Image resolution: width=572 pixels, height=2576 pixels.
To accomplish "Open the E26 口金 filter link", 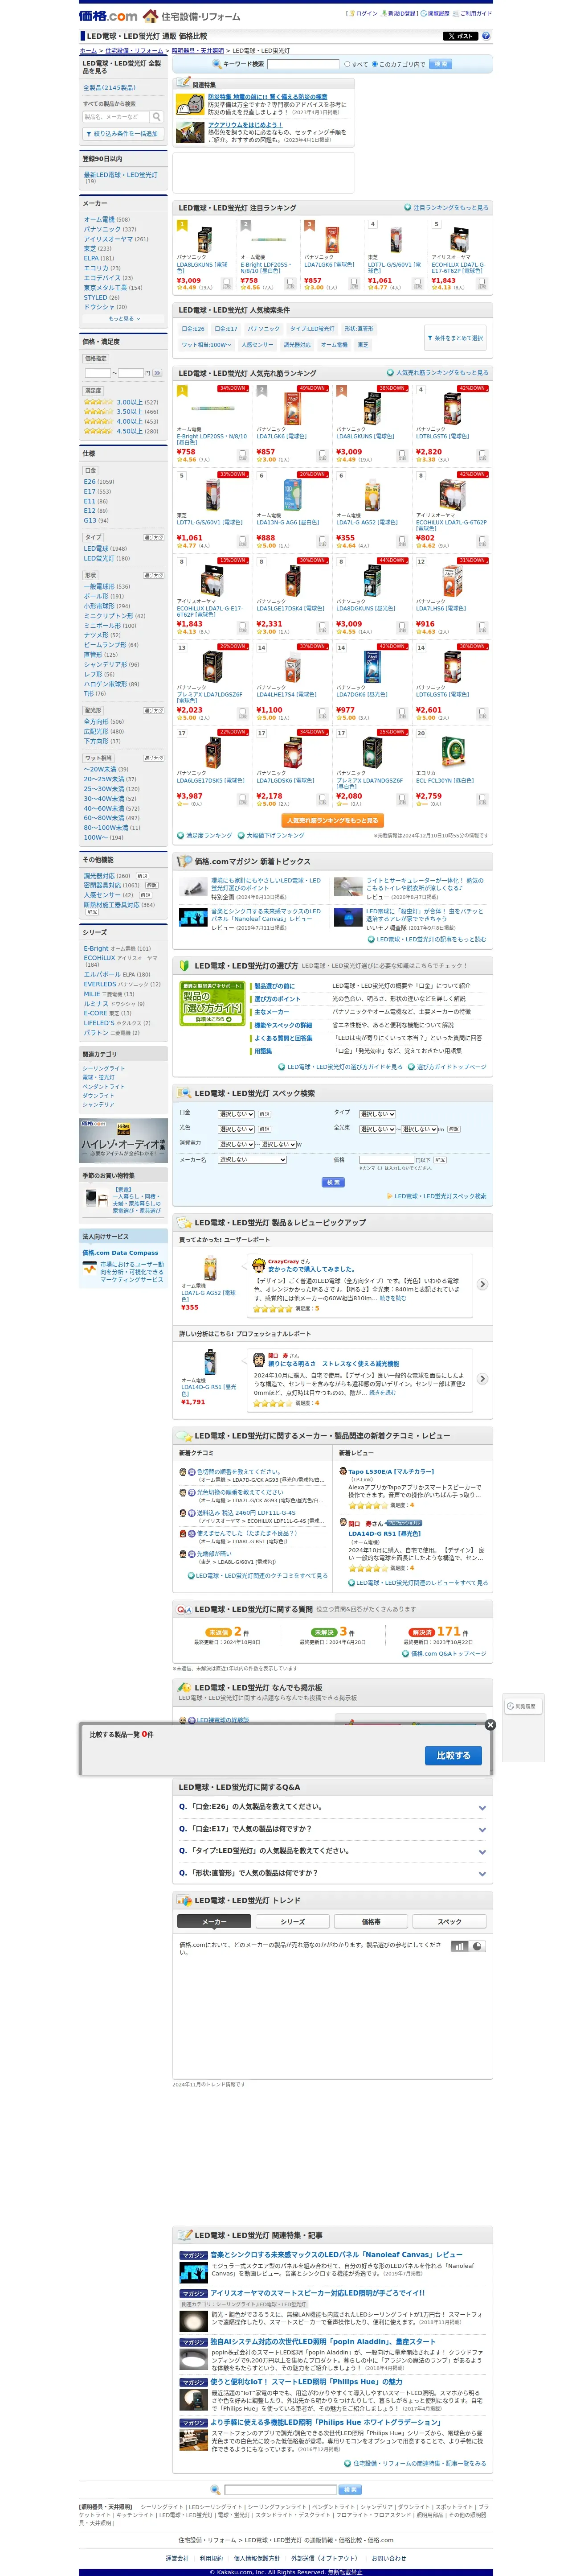I will coord(90,482).
